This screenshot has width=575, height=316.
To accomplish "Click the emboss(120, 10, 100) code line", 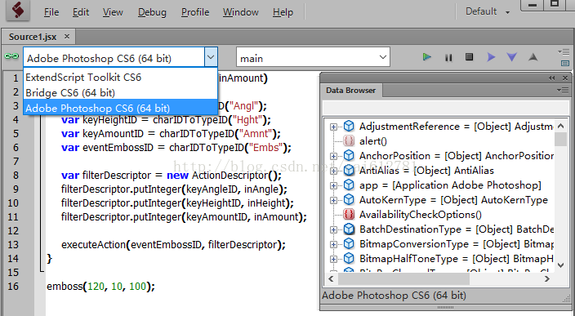I will (100, 286).
